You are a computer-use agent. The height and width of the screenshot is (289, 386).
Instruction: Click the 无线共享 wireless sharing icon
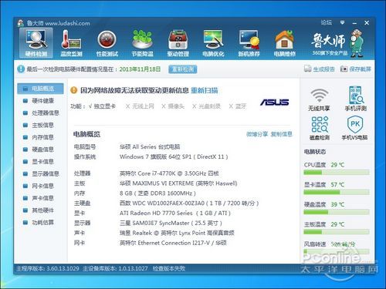319,99
